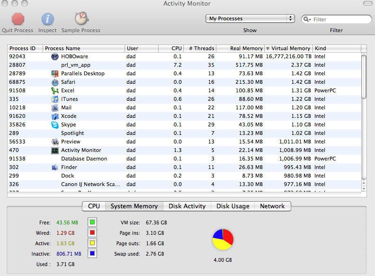Select the prl_vm_app process row
This screenshot has width=375, height=276.
184,65
